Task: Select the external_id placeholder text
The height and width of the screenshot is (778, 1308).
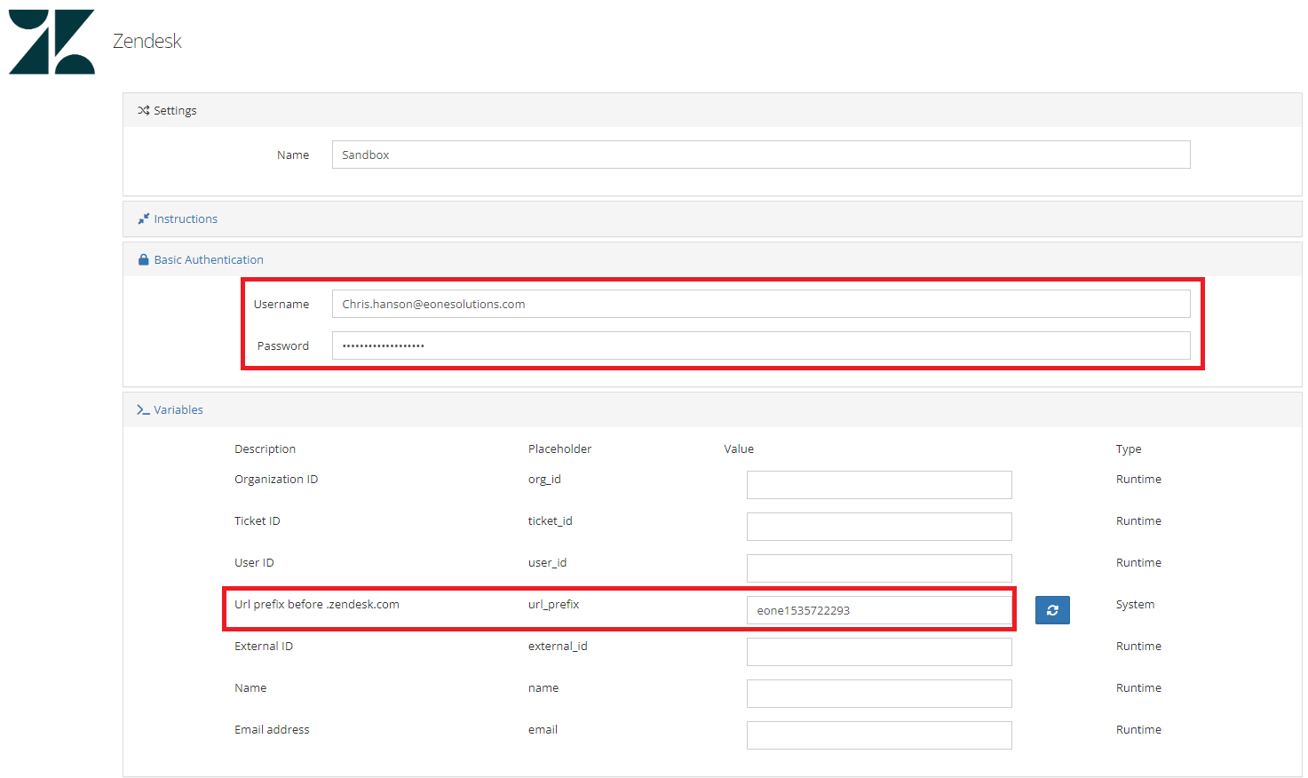Action: pos(558,647)
